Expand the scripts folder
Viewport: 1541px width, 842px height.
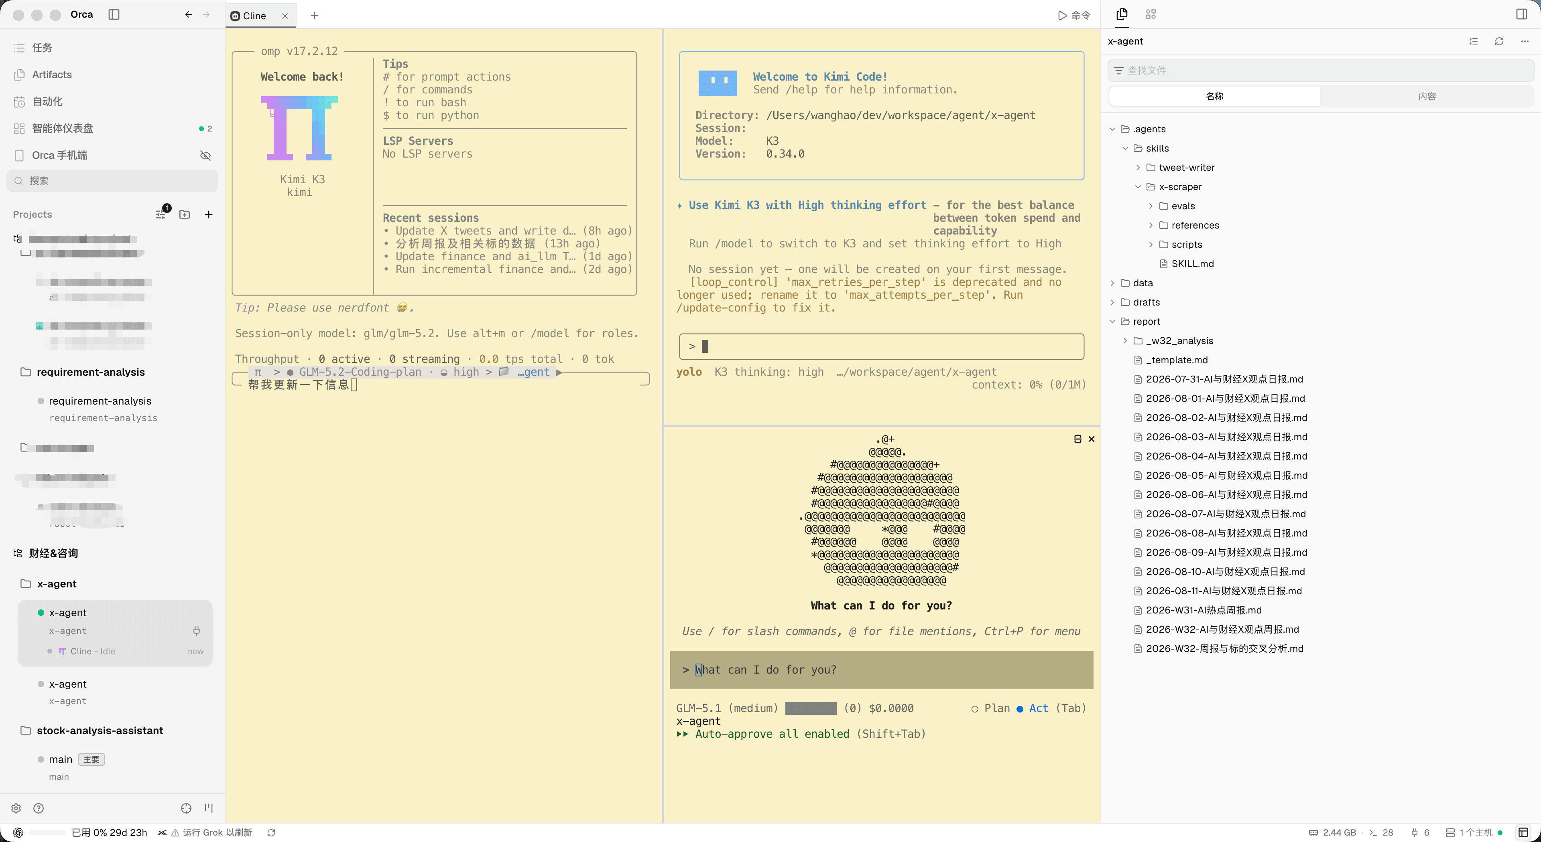click(1151, 245)
